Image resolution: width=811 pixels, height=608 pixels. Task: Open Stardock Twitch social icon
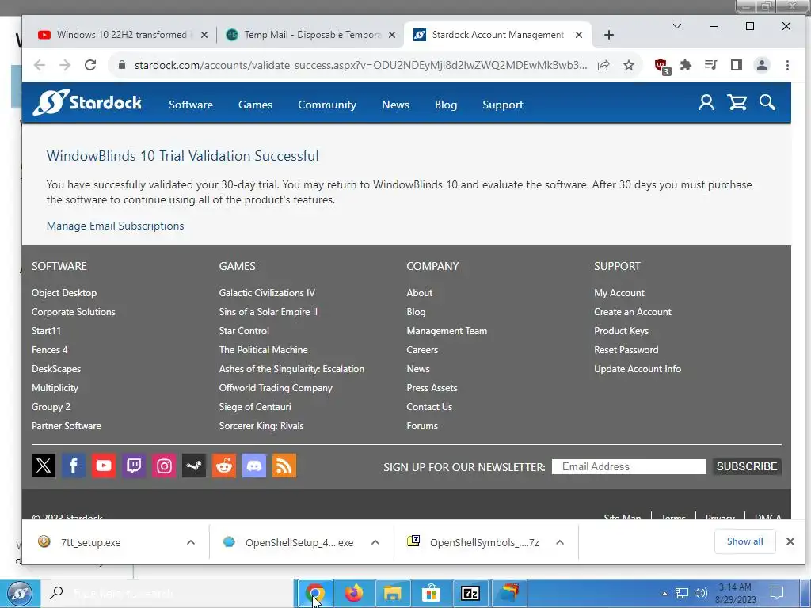(133, 465)
